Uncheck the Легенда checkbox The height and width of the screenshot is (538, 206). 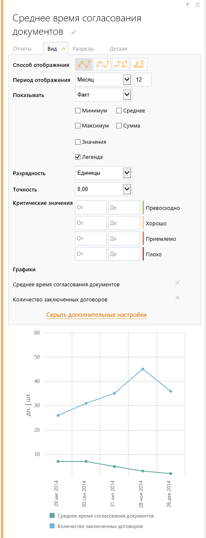tap(78, 157)
